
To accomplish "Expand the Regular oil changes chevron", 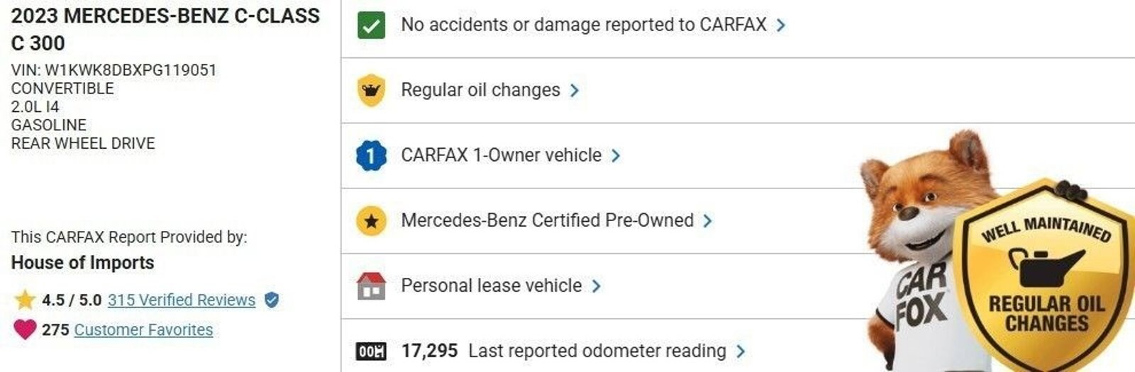I will [575, 91].
